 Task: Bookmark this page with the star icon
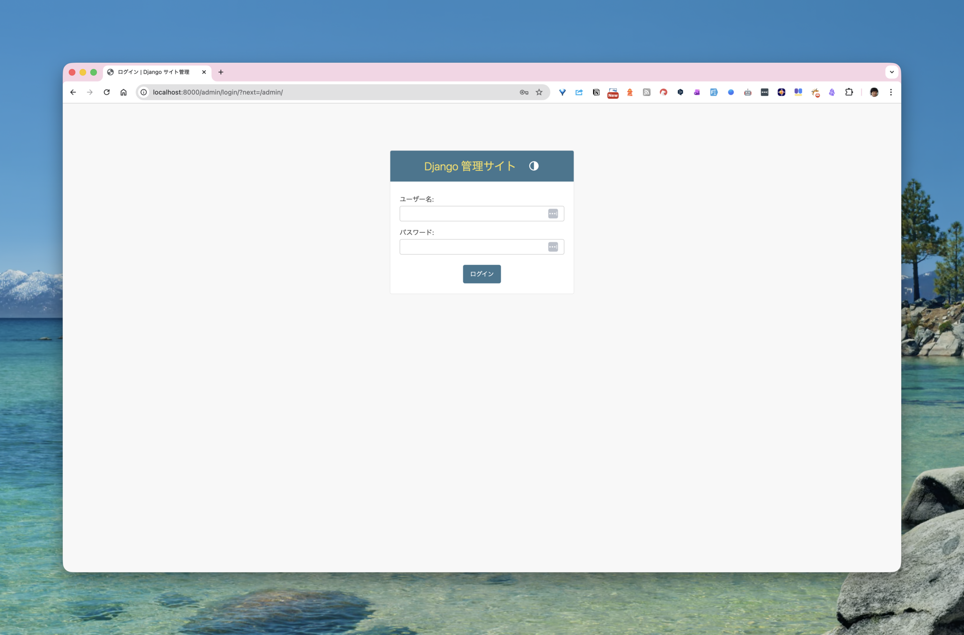(x=539, y=92)
